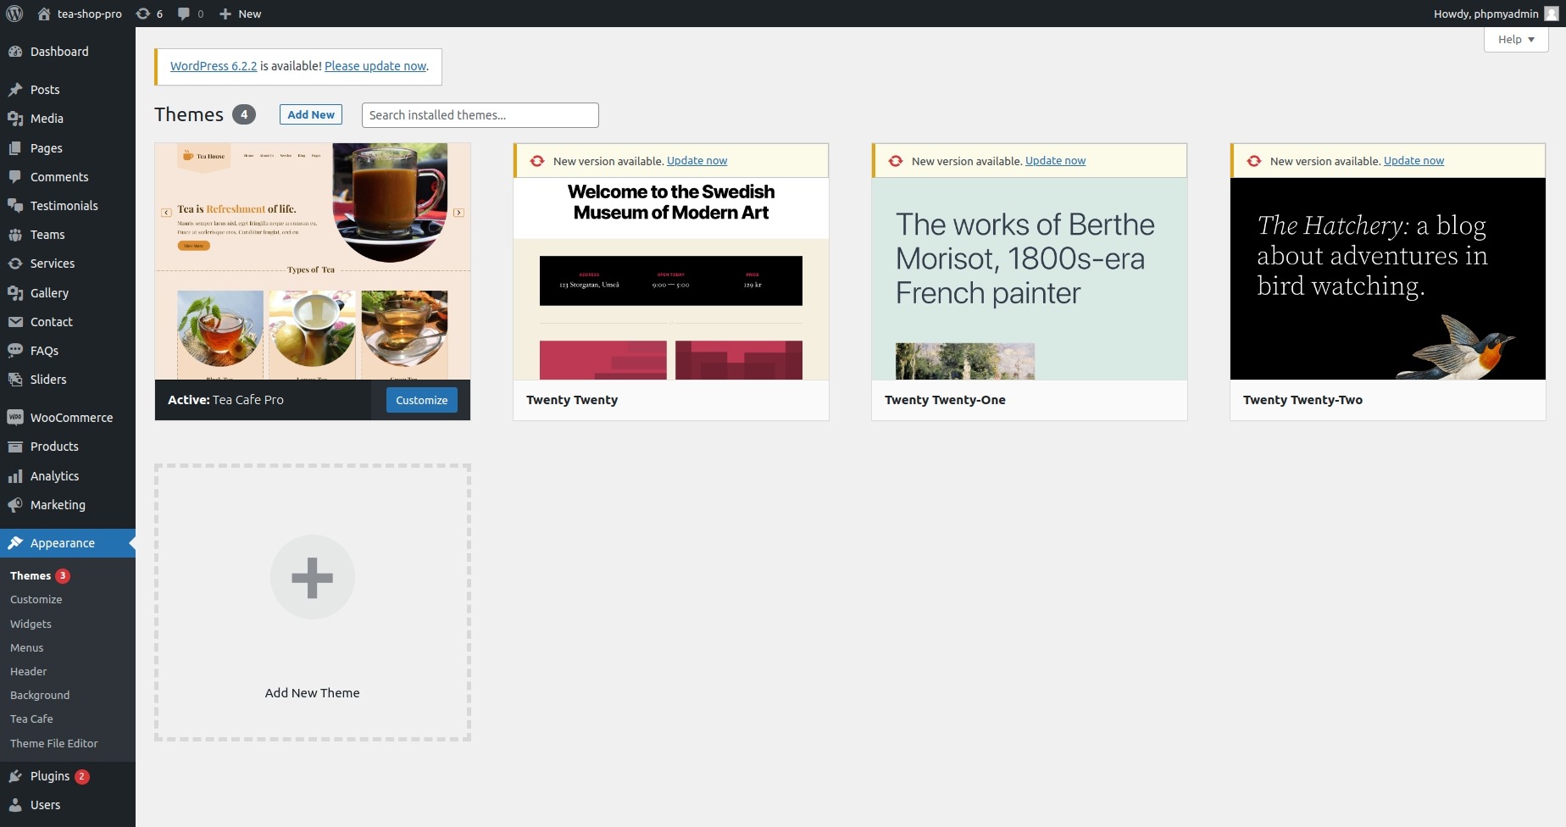Click the large plus icon for new theme
Image resolution: width=1566 pixels, height=827 pixels.
pos(312,577)
